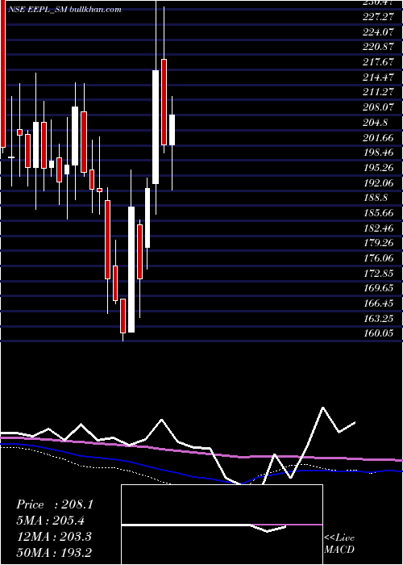This screenshot has height=565, width=403.
Task: Click the 160.05 price axis label
Action: tap(378, 333)
